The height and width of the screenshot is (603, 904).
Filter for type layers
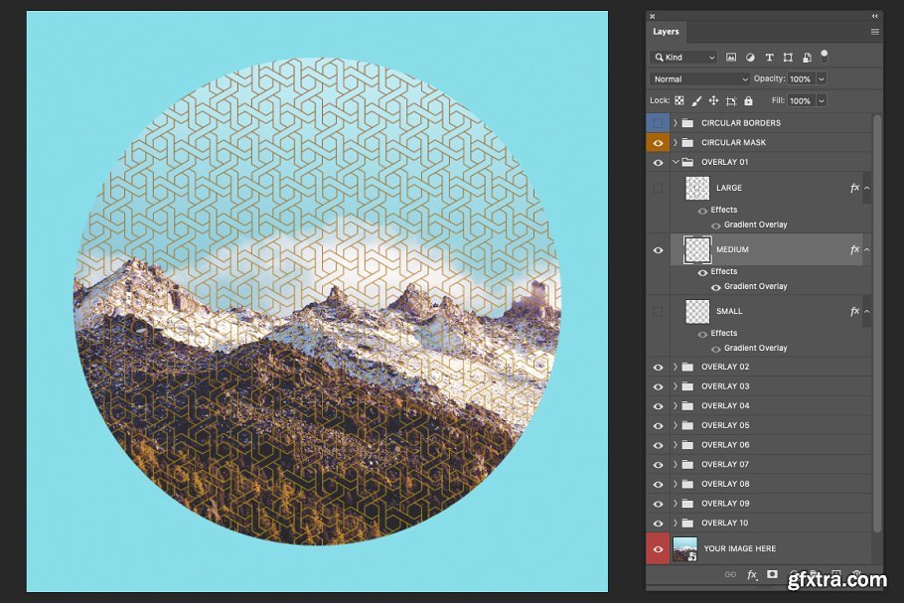[x=769, y=58]
